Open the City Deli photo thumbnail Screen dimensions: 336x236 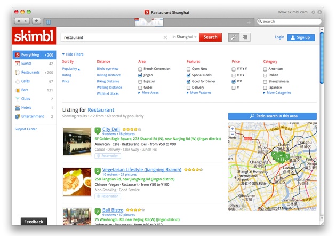(x=77, y=141)
